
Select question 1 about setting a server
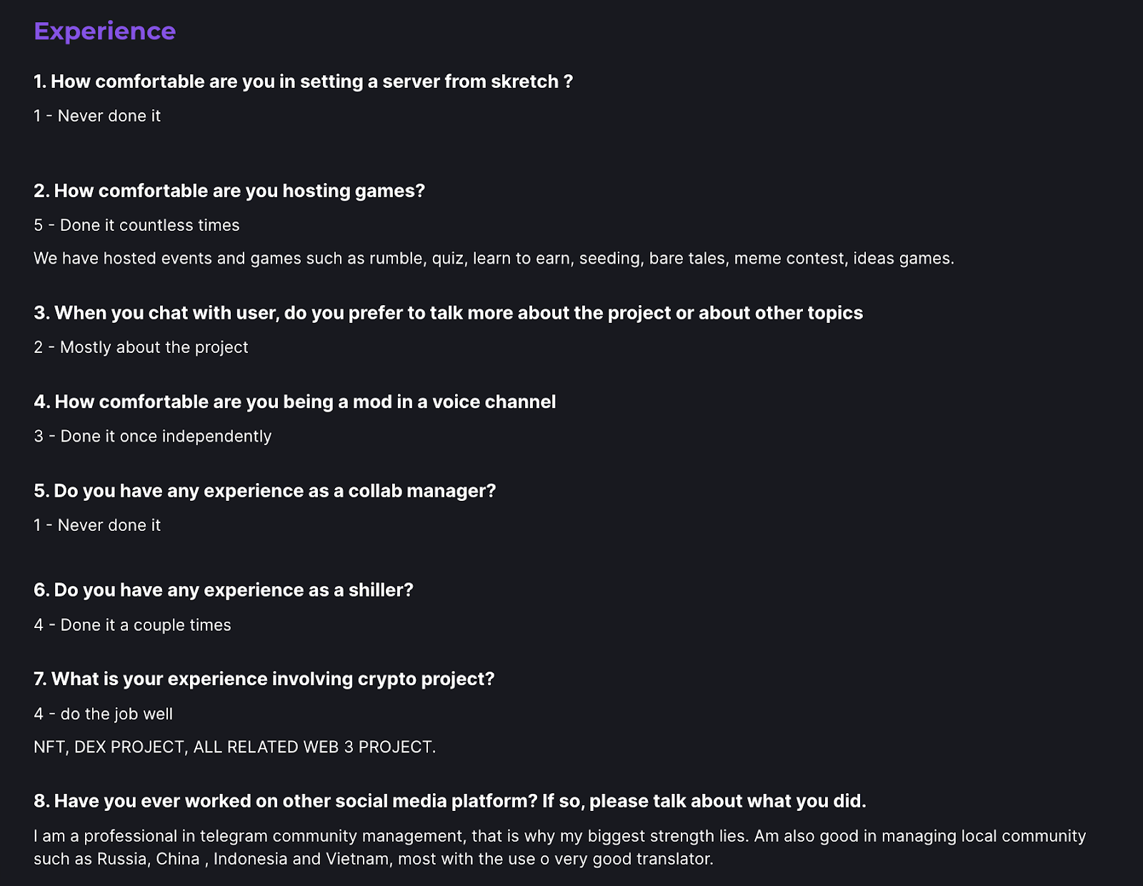(x=303, y=81)
